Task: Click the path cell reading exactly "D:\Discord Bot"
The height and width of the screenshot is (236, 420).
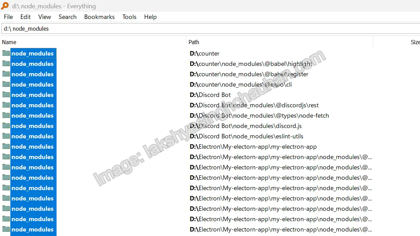Action: click(210, 95)
